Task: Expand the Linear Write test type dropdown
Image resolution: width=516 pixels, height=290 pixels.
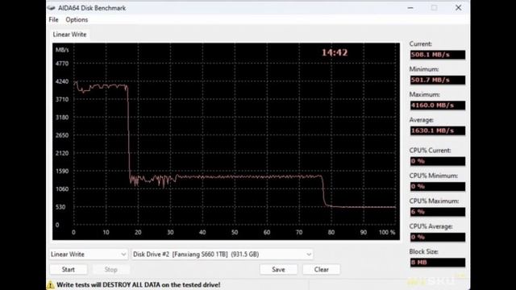Action: coord(89,255)
